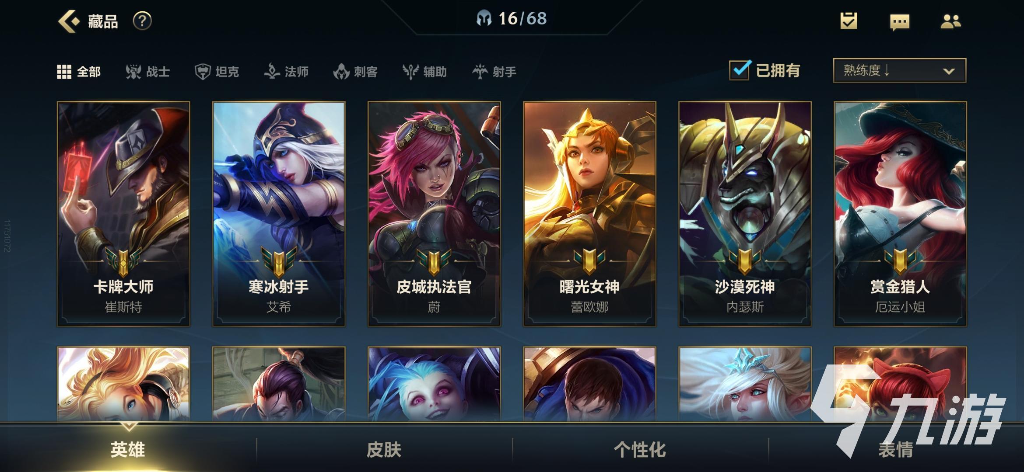Filter heroes by 坦克 shield icon
The height and width of the screenshot is (472, 1024).
click(203, 72)
